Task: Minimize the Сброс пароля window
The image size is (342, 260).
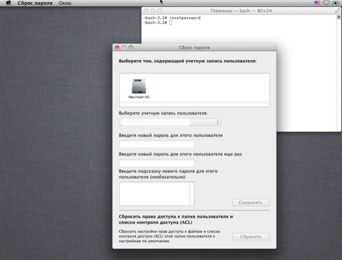Action: point(124,47)
